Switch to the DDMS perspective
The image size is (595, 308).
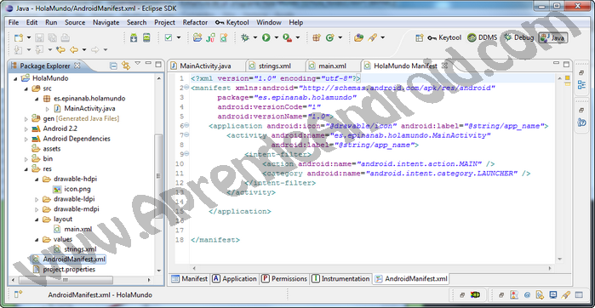pyautogui.click(x=483, y=37)
